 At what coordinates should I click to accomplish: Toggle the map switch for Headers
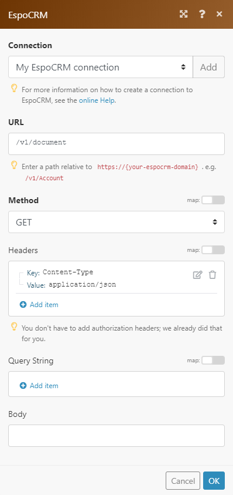point(213,250)
